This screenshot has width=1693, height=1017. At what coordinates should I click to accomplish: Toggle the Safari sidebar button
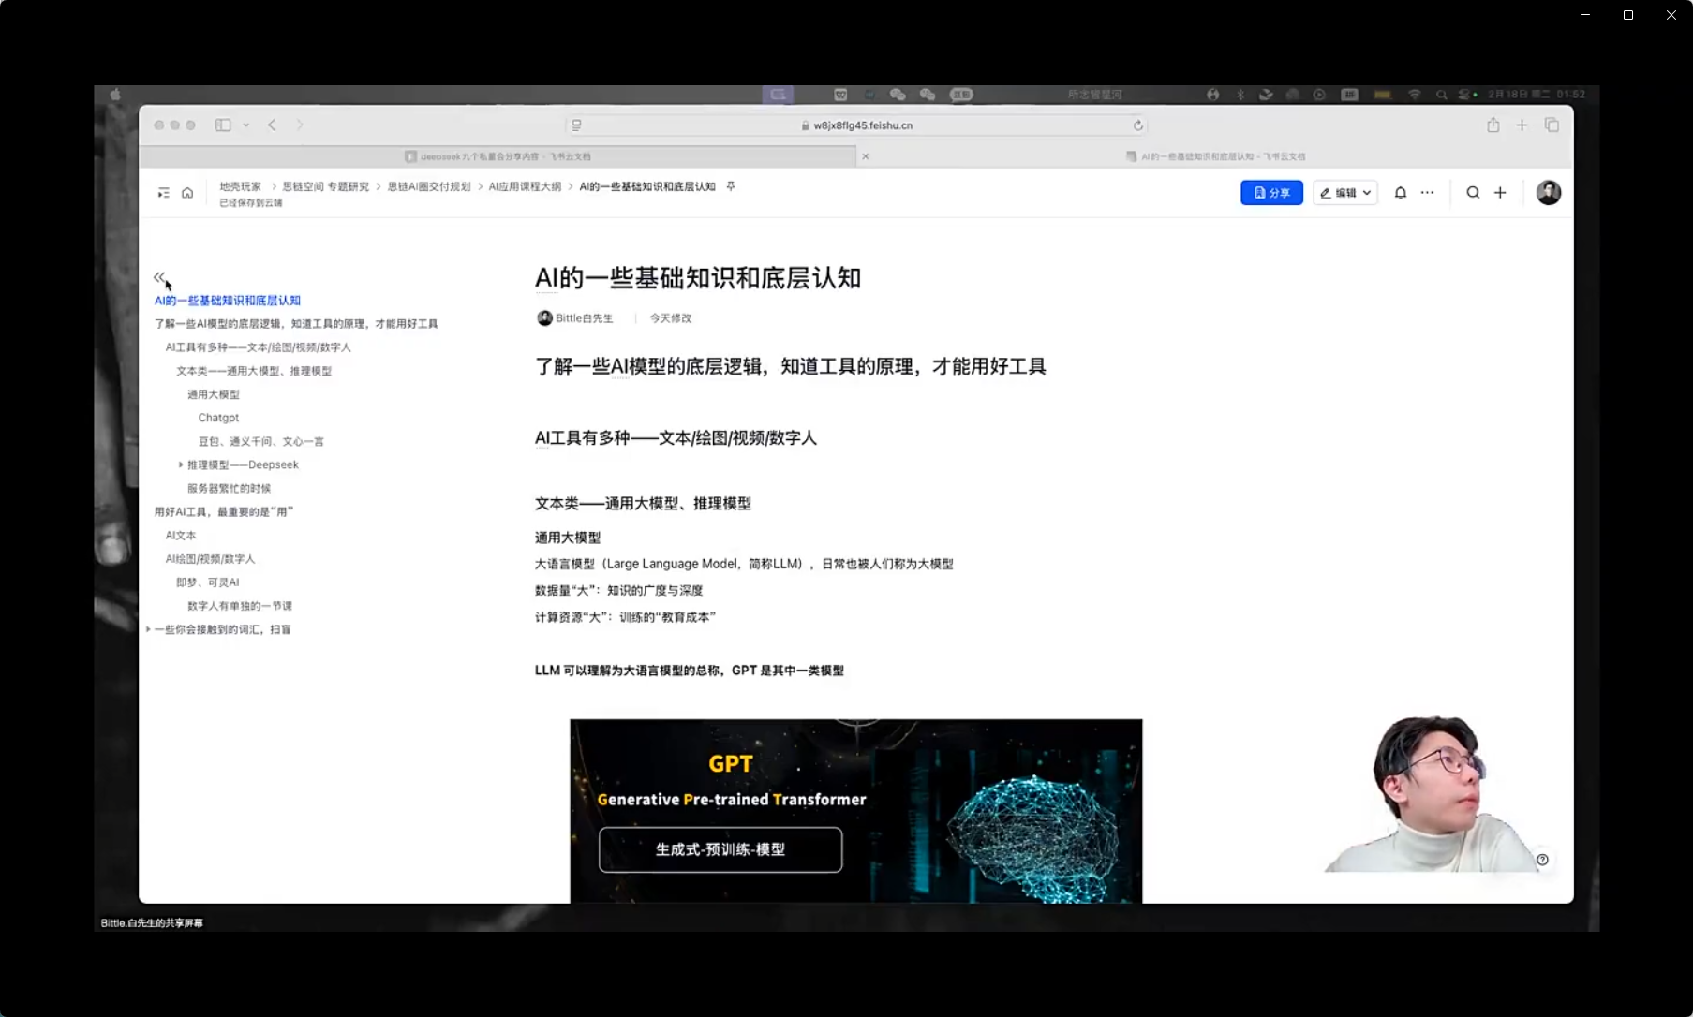223,125
